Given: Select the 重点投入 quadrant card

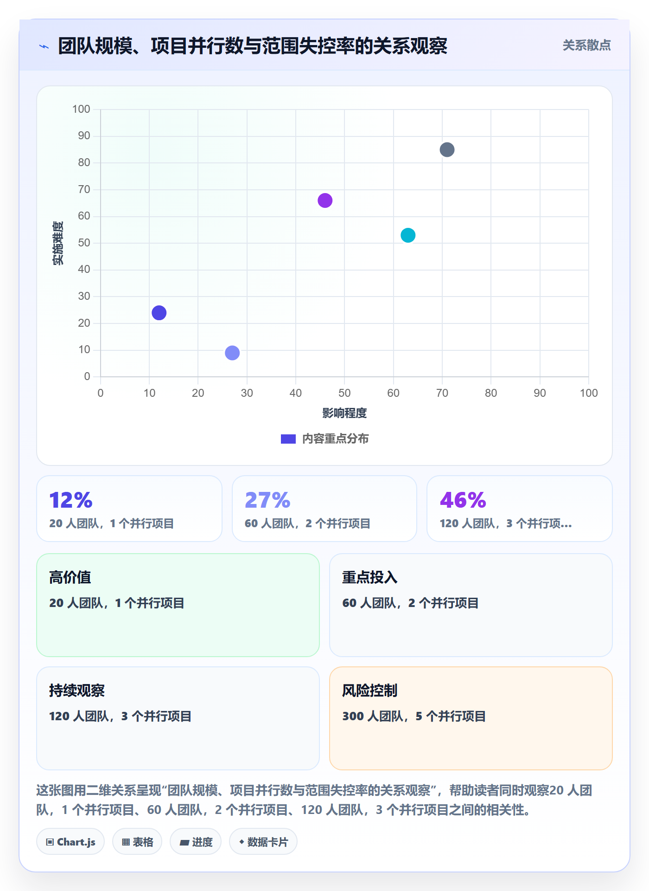Looking at the screenshot, I should click(471, 605).
